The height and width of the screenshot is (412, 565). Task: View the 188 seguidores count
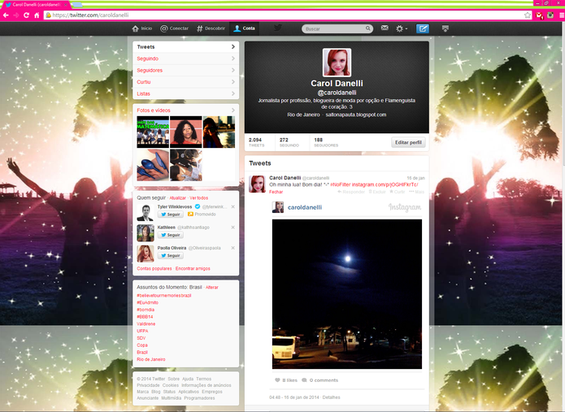[x=326, y=142]
